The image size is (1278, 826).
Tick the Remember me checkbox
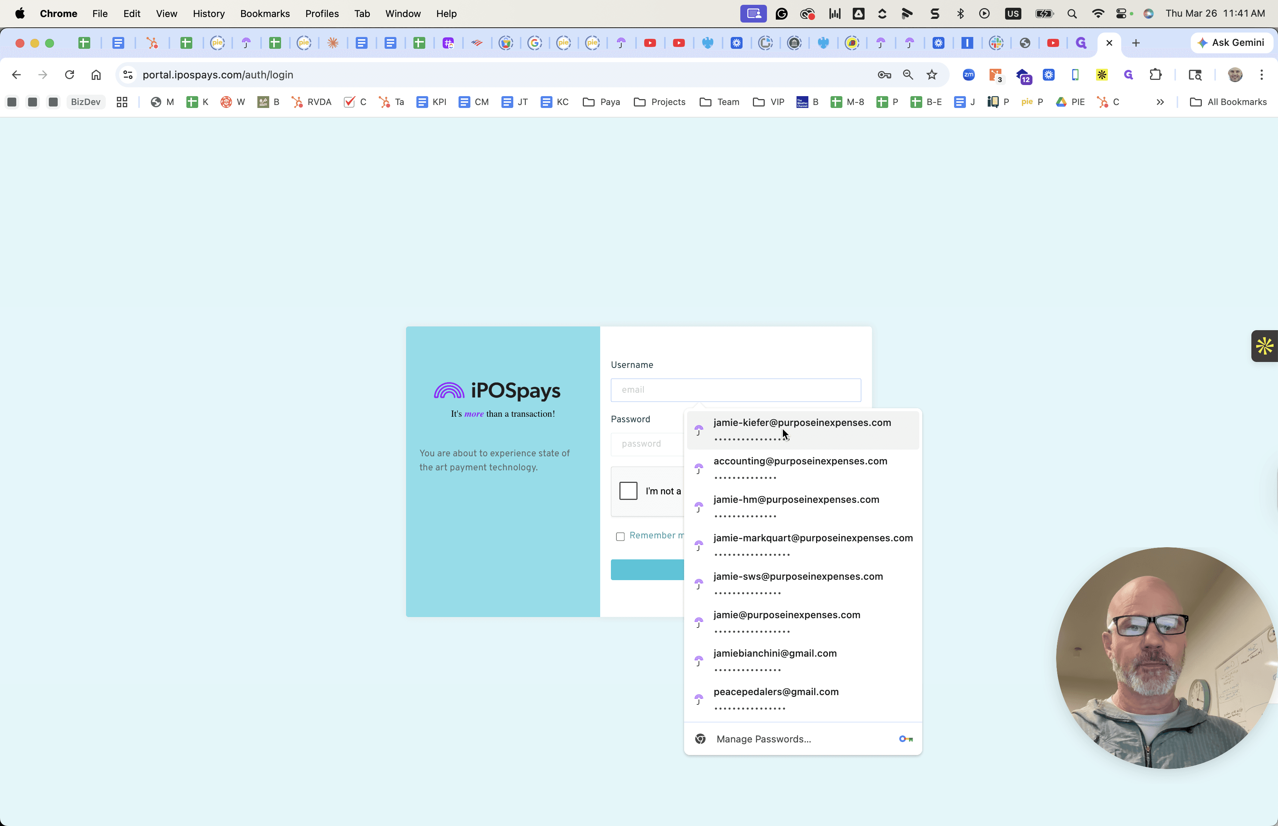pos(621,536)
